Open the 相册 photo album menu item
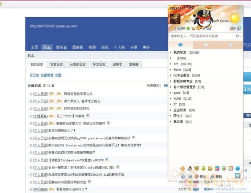Image resolution: width=251 pixels, height=193 pixels. tap(92, 47)
